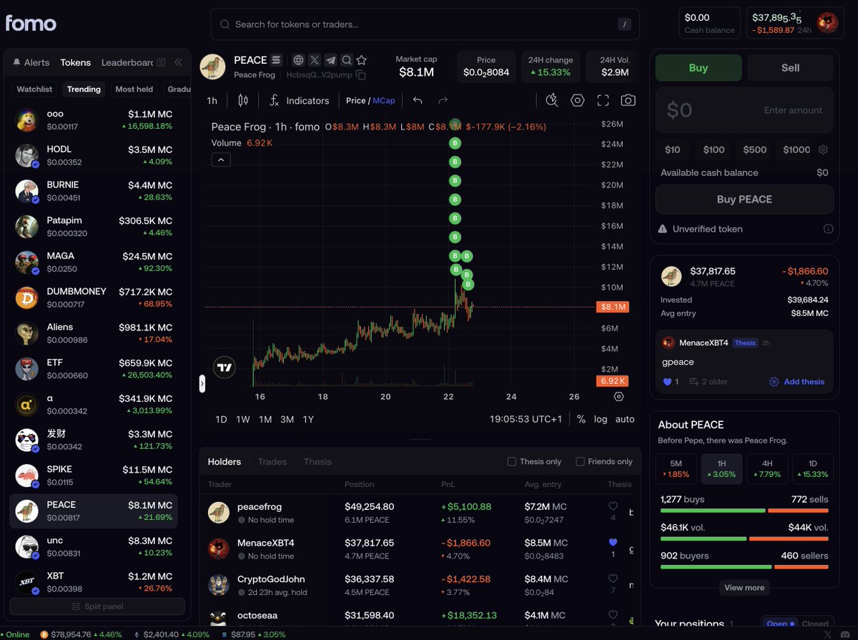Viewport: 858px width, 640px height.
Task: Open the Thesis tab beside Trades
Action: [x=317, y=461]
